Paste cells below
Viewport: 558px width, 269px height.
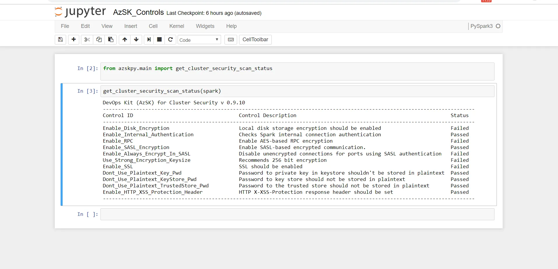(x=111, y=40)
